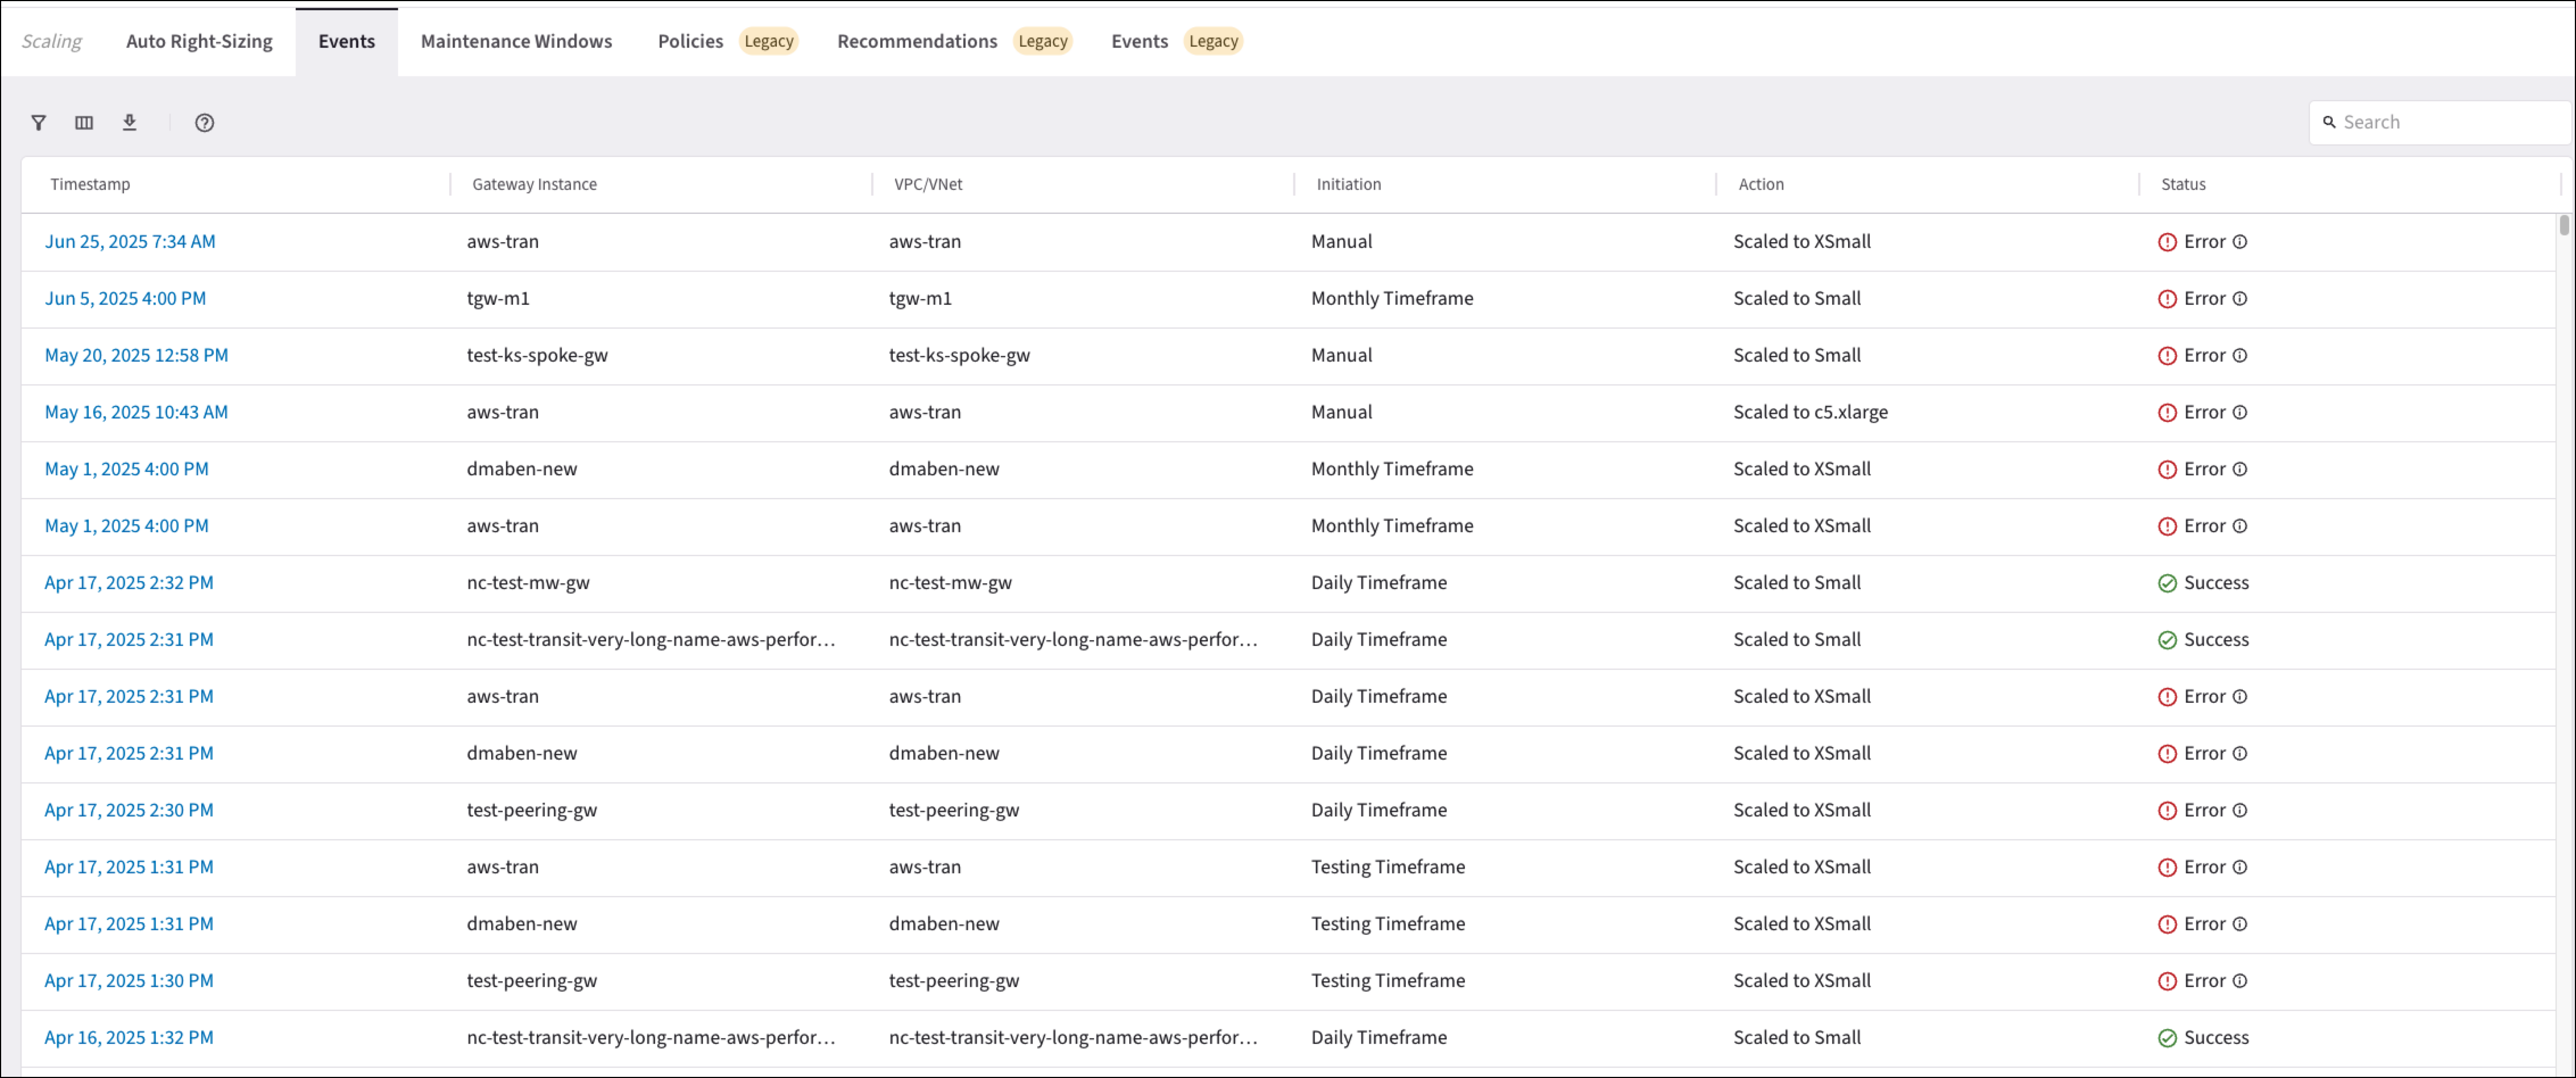2576x1078 pixels.
Task: Click info icon on test-ks-spoke-gw Error row
Action: 2240,356
